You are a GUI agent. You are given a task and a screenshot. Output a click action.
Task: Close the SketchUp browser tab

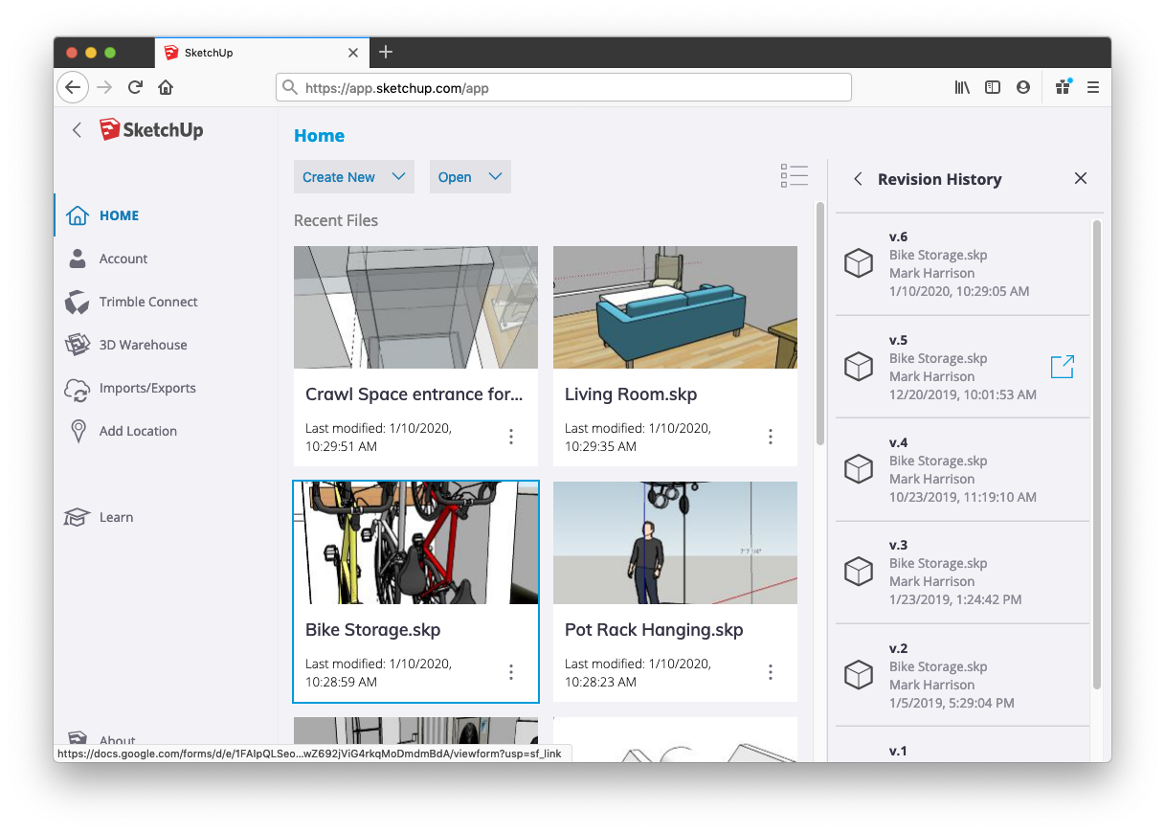click(x=353, y=53)
